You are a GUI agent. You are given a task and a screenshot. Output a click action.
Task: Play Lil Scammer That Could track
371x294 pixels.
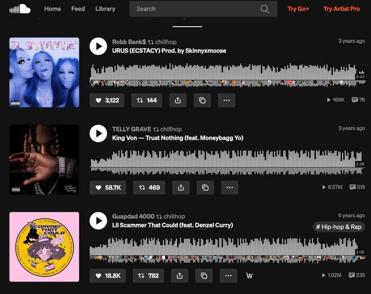pyautogui.click(x=98, y=221)
